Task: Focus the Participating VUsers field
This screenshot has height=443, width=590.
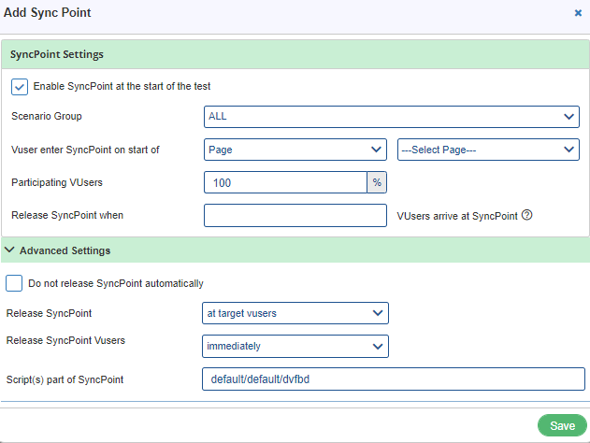Action: (284, 182)
